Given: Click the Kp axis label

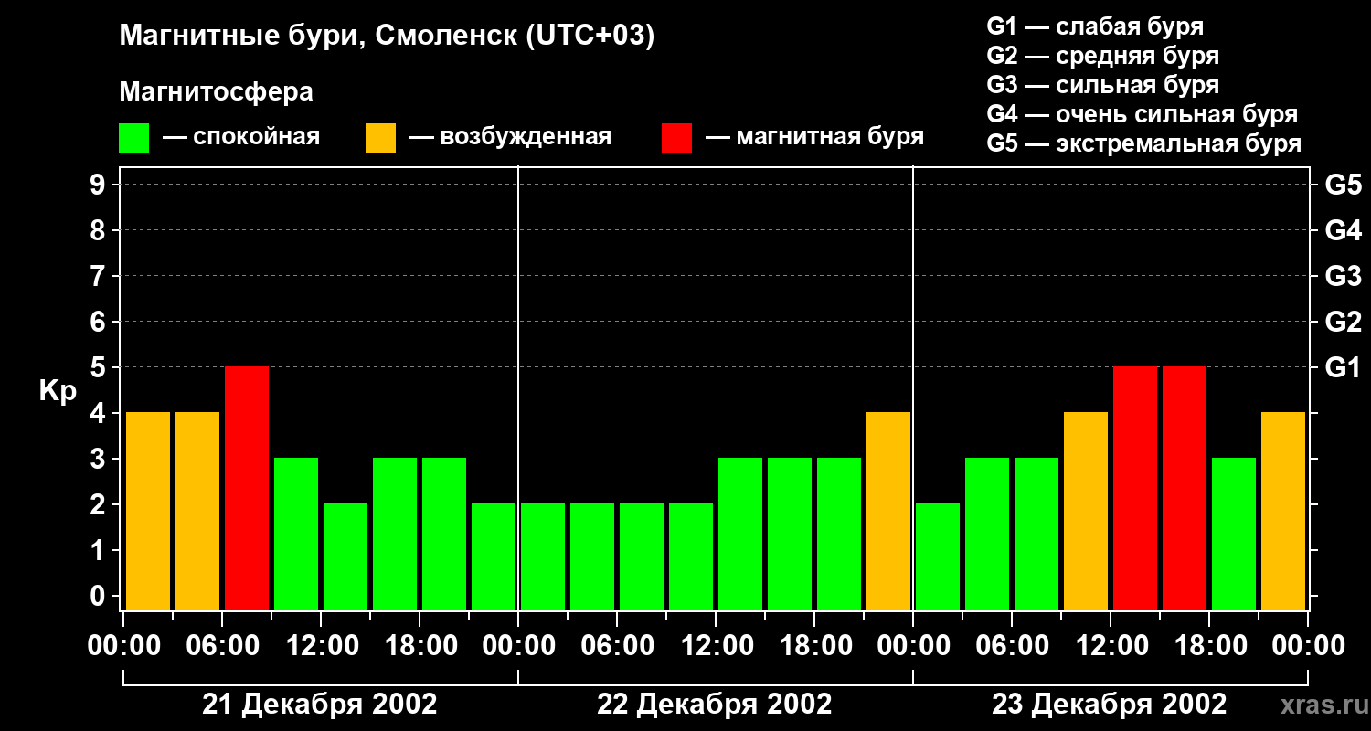Looking at the screenshot, I should pos(58,392).
